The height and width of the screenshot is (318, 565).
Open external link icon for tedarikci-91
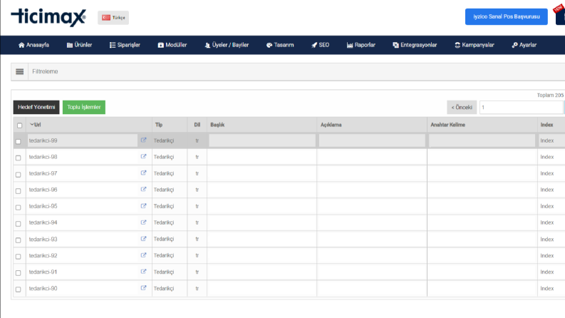pos(143,272)
